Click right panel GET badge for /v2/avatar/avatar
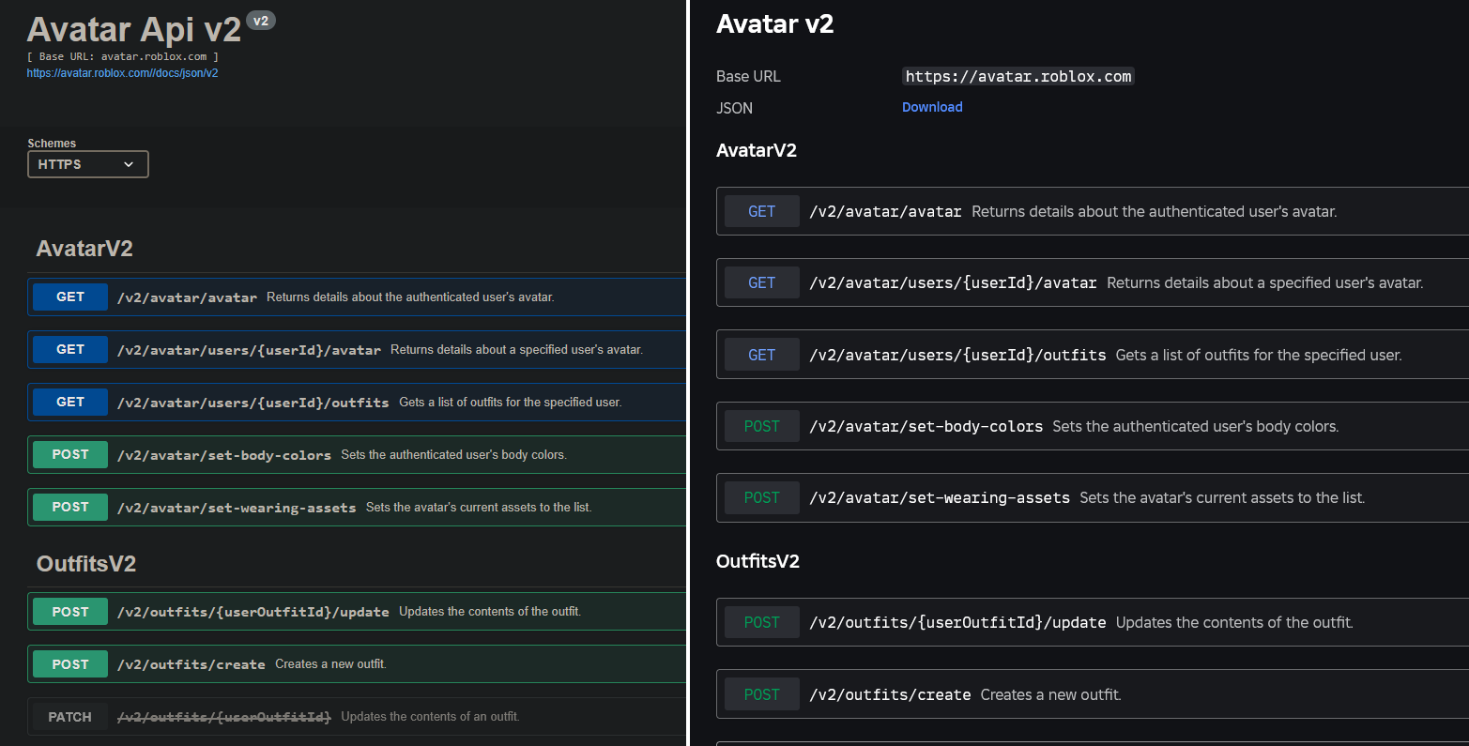 click(x=761, y=212)
